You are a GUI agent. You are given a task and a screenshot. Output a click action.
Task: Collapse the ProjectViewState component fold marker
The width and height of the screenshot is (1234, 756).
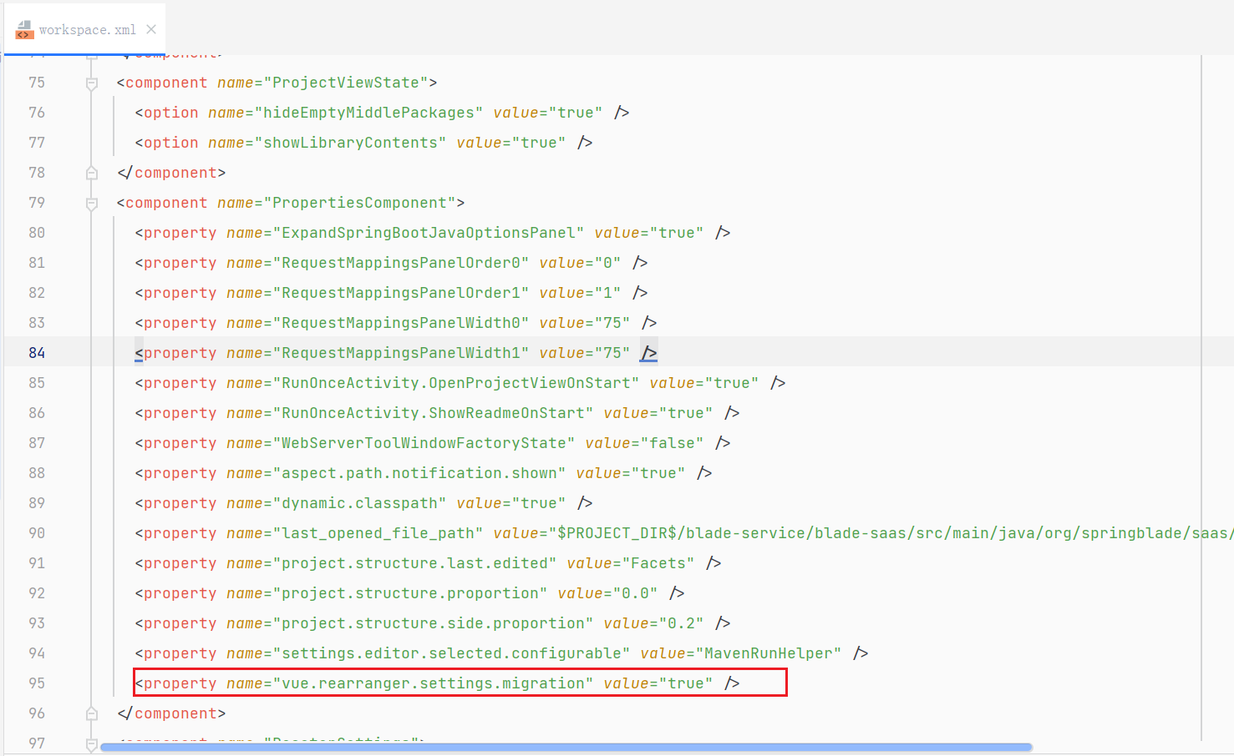[92, 83]
